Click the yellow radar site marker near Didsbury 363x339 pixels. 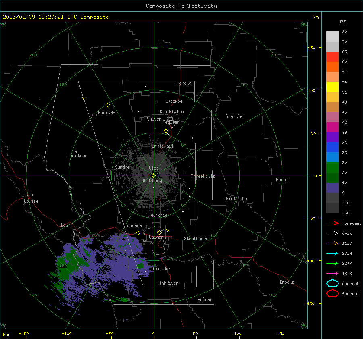click(x=154, y=176)
